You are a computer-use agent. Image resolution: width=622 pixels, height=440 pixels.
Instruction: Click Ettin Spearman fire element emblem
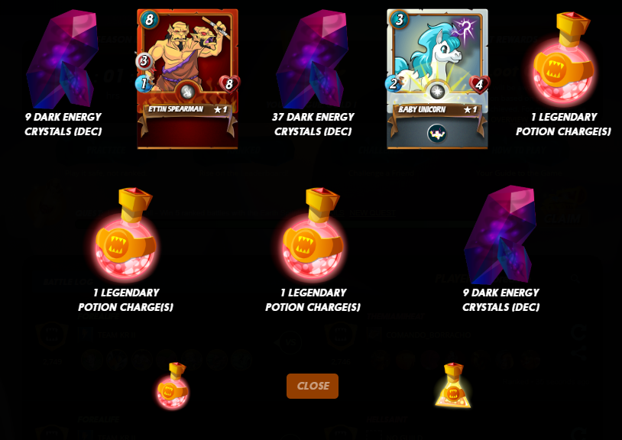(x=187, y=92)
